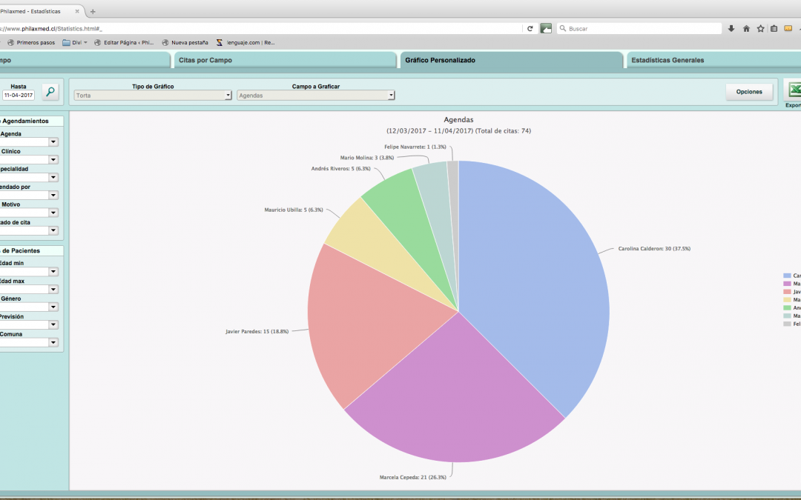Expand the Motivo filter dropdown
The height and width of the screenshot is (500, 801).
(x=53, y=213)
